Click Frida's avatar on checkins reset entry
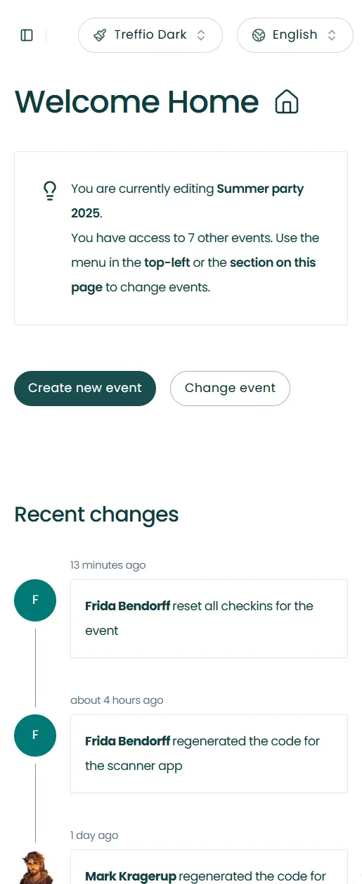Viewport: 362px width, 884px height. [35, 600]
